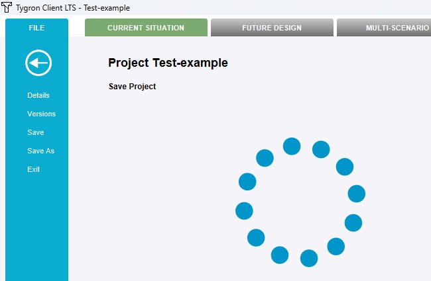
Task: Open Details in the file sidebar
Action: (x=38, y=95)
